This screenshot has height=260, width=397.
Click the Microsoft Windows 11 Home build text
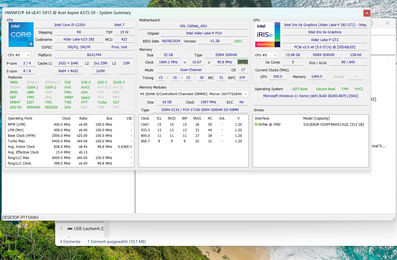[311, 96]
